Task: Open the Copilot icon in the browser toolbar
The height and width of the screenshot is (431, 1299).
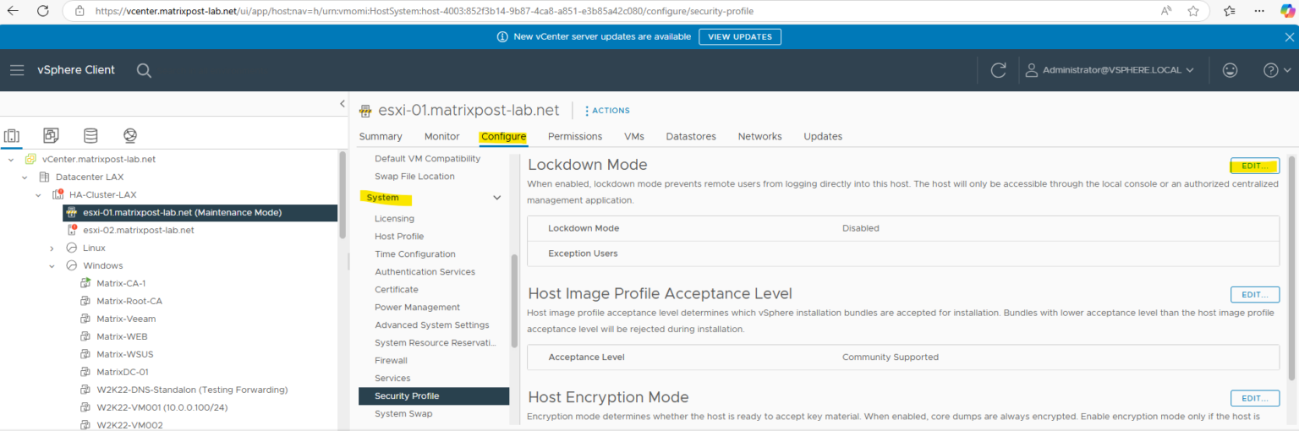Action: coord(1286,11)
